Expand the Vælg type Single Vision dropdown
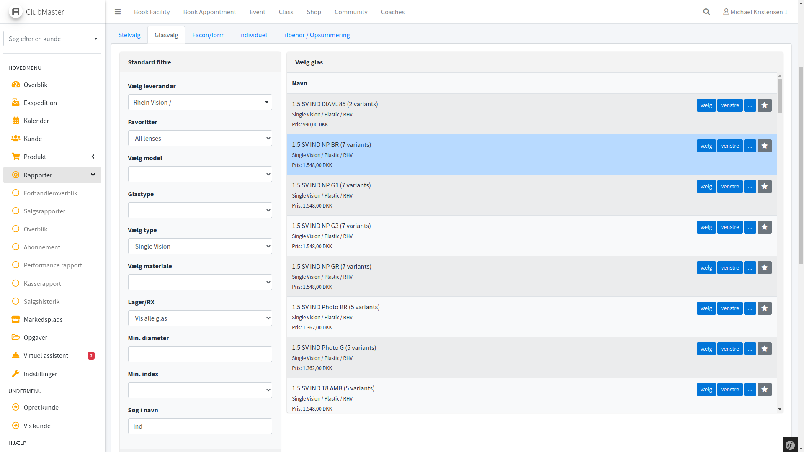 click(x=200, y=246)
